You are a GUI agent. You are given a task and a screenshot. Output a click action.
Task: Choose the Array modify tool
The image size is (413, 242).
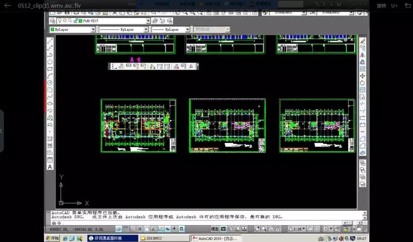point(363,69)
